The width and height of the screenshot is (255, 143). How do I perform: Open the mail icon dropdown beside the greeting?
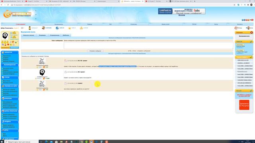point(23,28)
